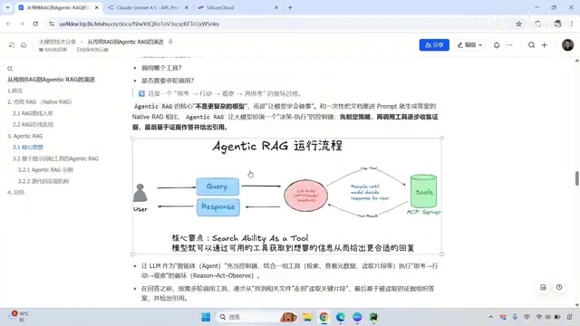This screenshot has width=580, height=326.
Task: Open Chrome profile icon in toolbar
Action: [x=557, y=24]
